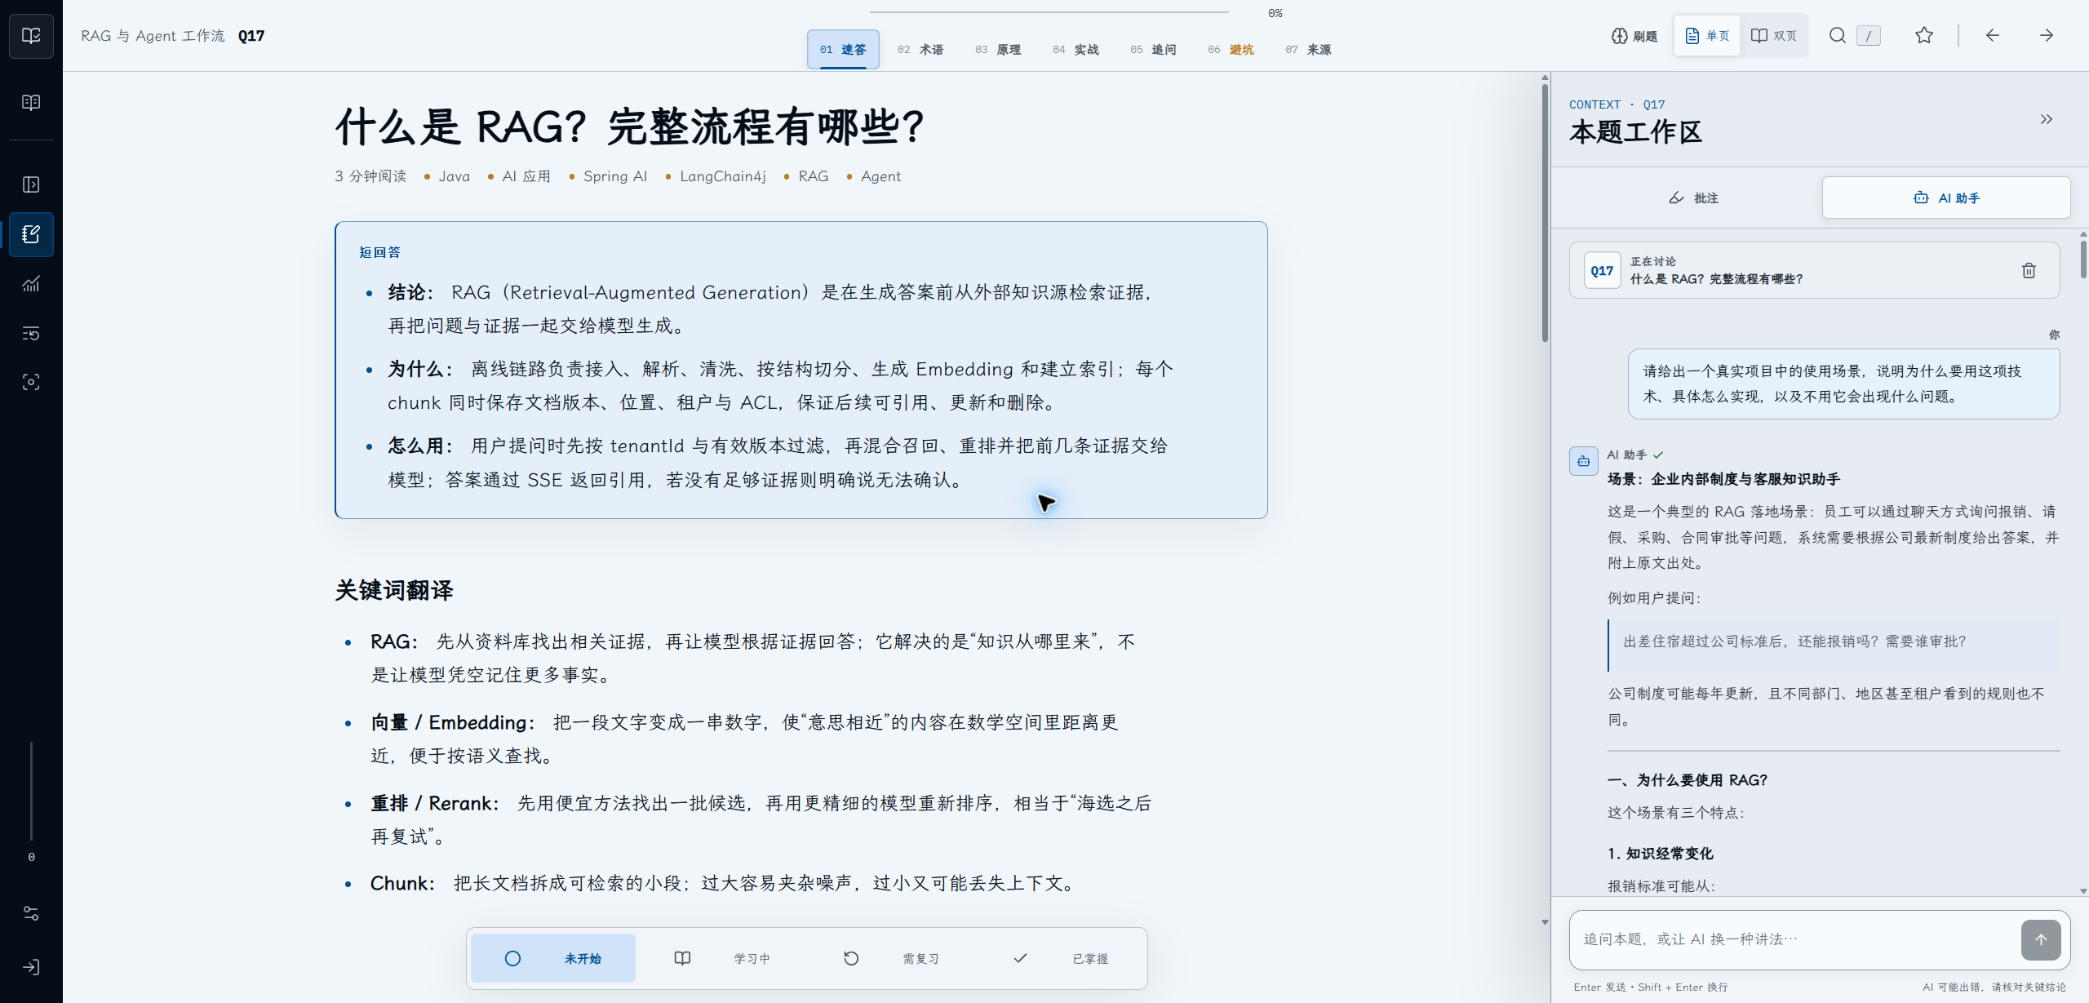Select the 06 避坑 tab
Image resolution: width=2089 pixels, height=1003 pixels.
[x=1231, y=50]
